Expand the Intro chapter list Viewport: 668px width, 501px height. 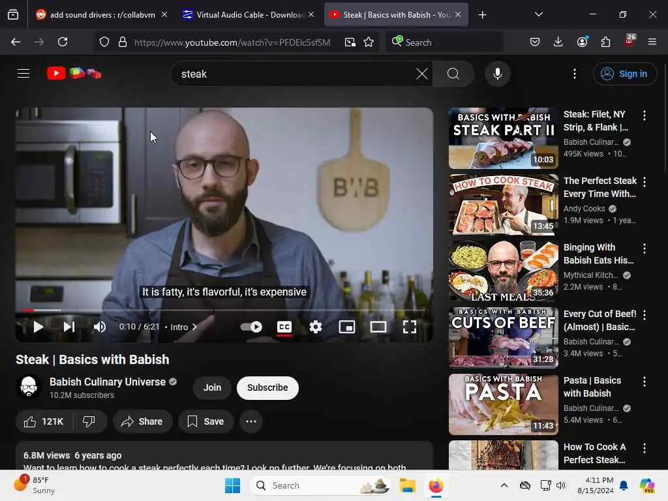point(183,327)
